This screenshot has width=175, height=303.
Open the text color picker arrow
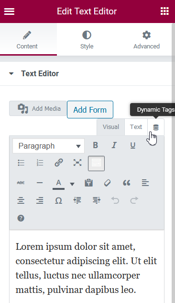pos(72,184)
